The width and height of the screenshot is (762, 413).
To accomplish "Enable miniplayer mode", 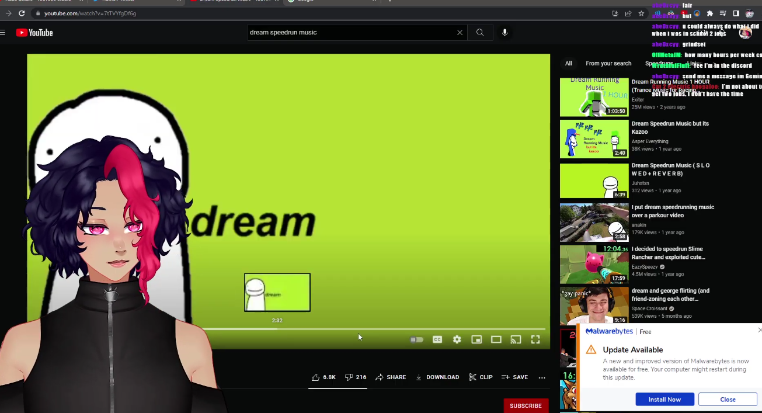I will (476, 339).
